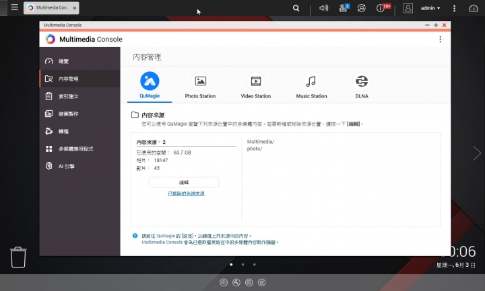This screenshot has width=485, height=291.
Task: Close the Multimedia Console taskbar tab
Action: (75, 8)
